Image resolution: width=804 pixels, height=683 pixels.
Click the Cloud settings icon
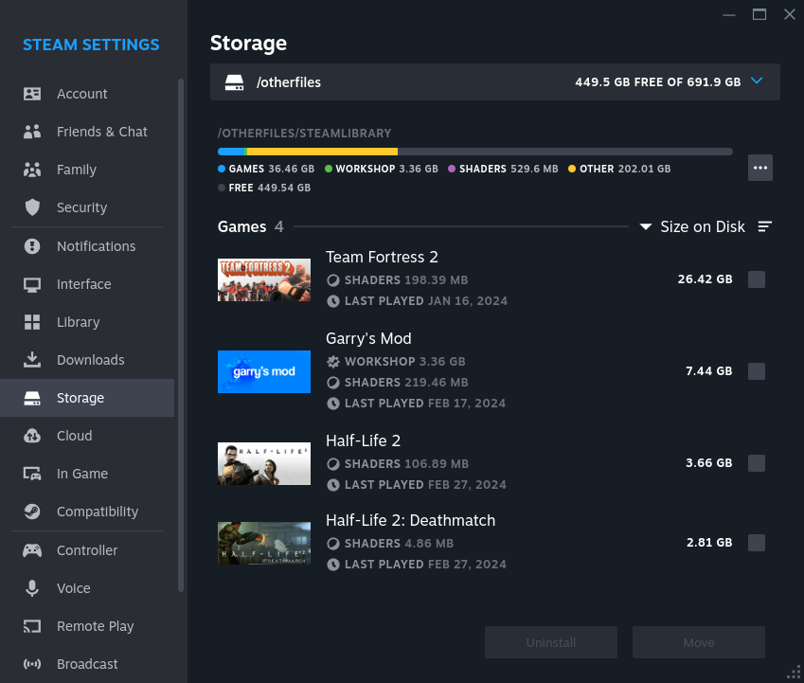[32, 436]
